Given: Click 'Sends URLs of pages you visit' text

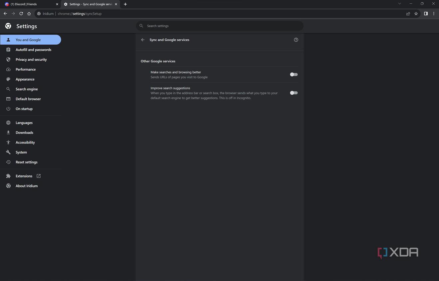Looking at the screenshot, I should (179, 77).
